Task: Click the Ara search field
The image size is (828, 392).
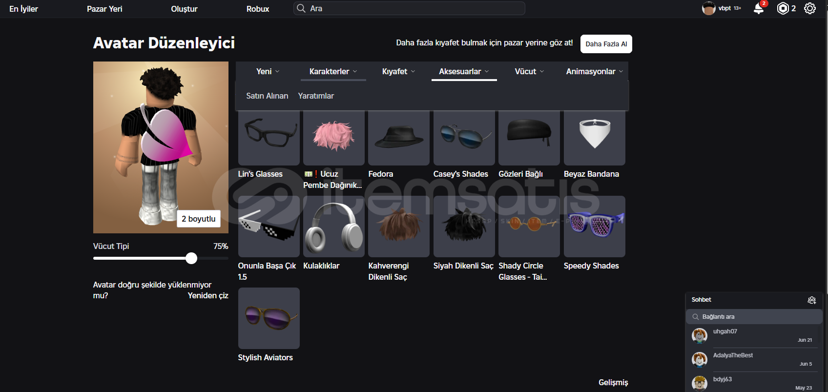Action: click(x=409, y=8)
